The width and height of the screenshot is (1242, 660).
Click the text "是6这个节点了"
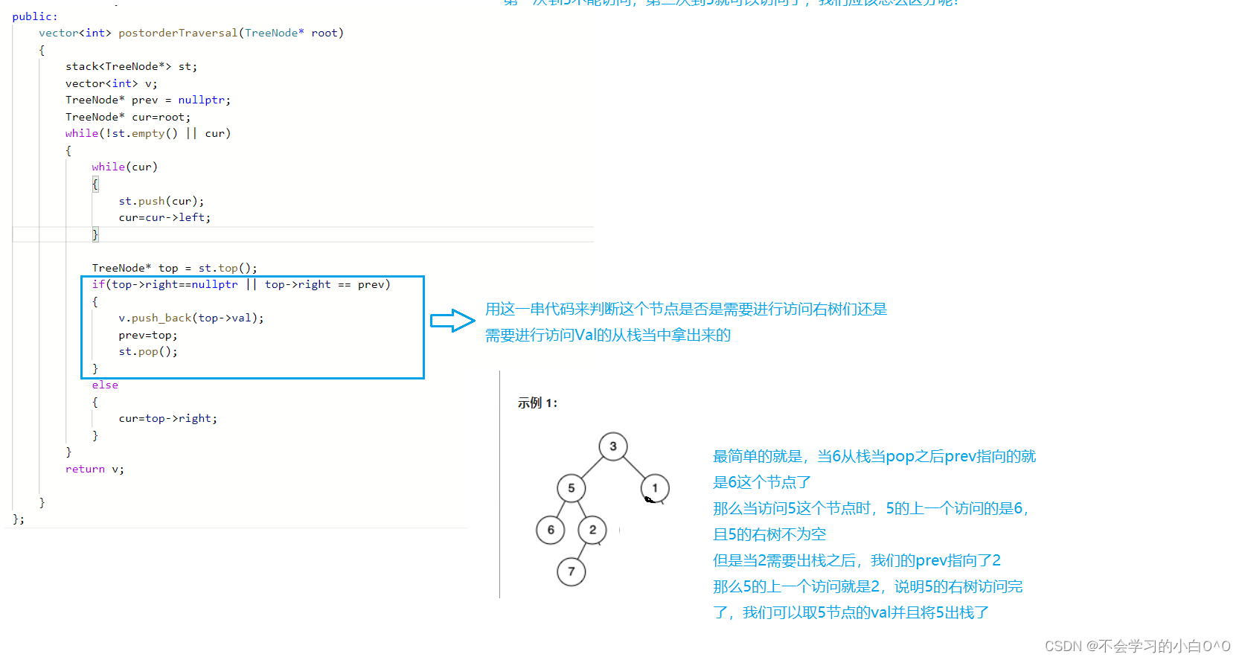click(x=762, y=482)
